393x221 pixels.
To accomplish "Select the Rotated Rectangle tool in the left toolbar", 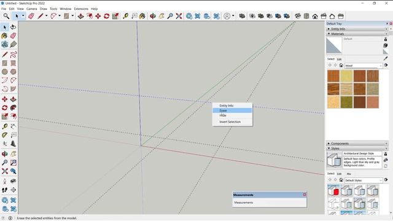I will coord(14,63).
